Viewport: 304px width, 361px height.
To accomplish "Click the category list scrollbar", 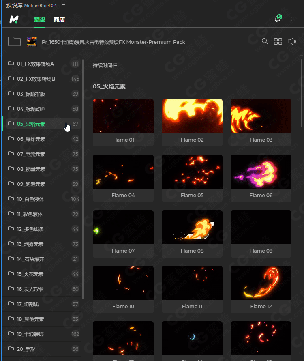I will tap(83, 179).
